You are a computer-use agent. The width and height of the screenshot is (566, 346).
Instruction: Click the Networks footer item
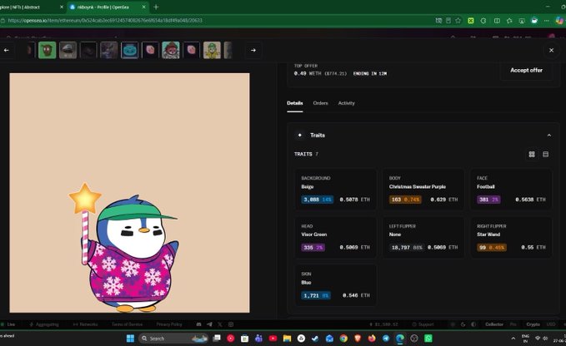click(85, 324)
